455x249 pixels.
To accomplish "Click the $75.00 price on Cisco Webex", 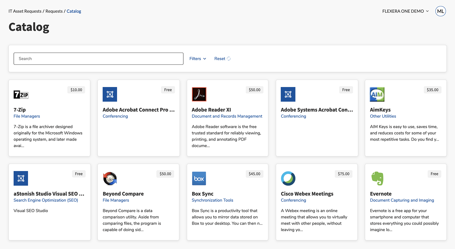I will (344, 174).
